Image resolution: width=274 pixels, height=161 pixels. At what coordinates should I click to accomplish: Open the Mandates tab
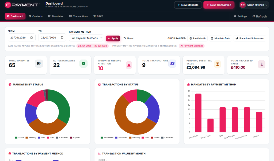pyautogui.click(x=56, y=16)
